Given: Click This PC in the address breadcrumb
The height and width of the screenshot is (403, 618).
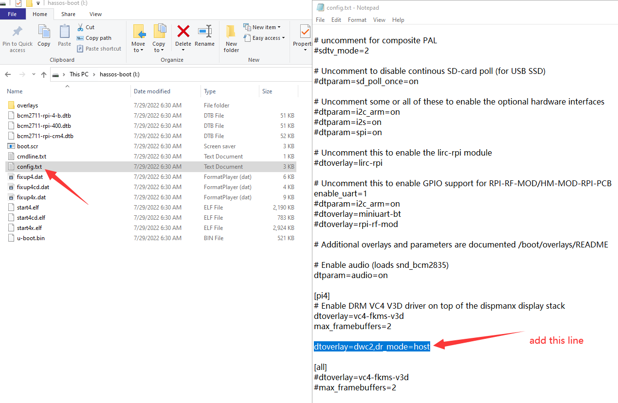Looking at the screenshot, I should (79, 74).
